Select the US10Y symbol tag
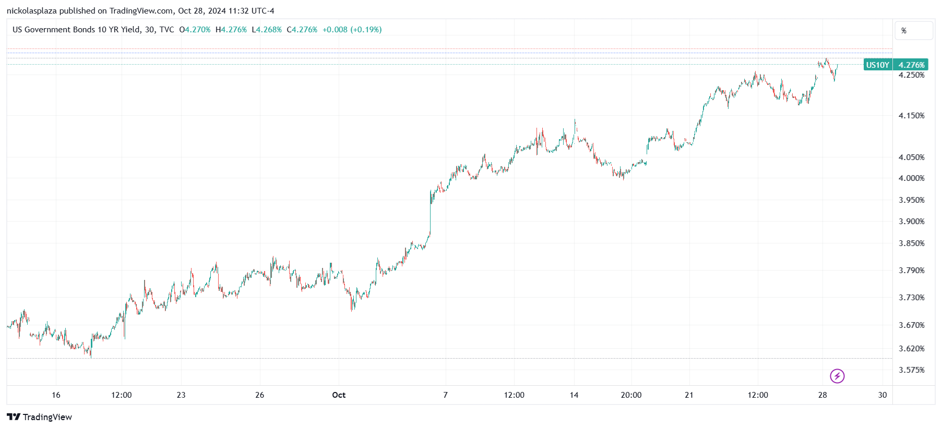The width and height of the screenshot is (942, 429). point(877,65)
